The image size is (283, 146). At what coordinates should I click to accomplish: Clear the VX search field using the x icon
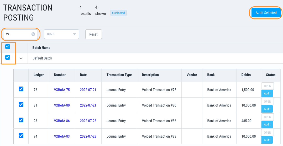click(x=33, y=34)
